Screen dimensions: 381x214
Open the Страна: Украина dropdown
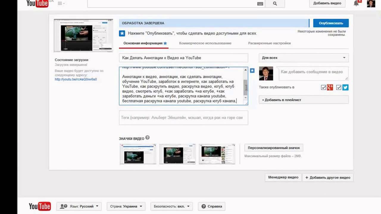pyautogui.click(x=126, y=206)
